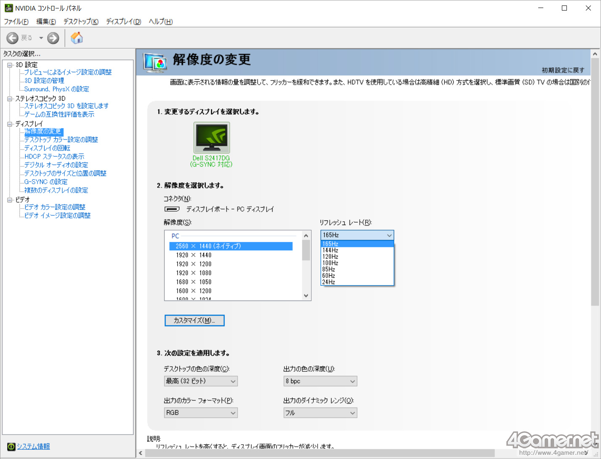Screen dimensions: 601x459
Task: Click the NVIDIA app icon in title bar
Action: 8,8
